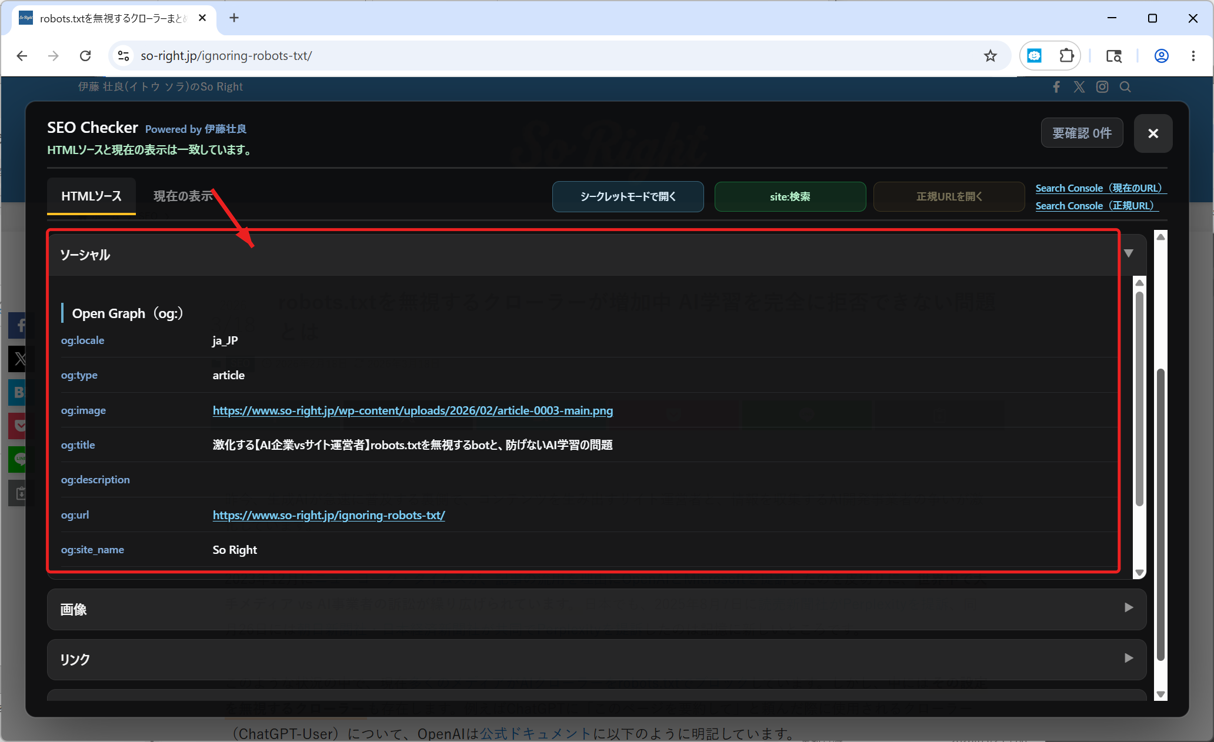Open the Extensions puzzle icon
The image size is (1214, 742).
1066,56
